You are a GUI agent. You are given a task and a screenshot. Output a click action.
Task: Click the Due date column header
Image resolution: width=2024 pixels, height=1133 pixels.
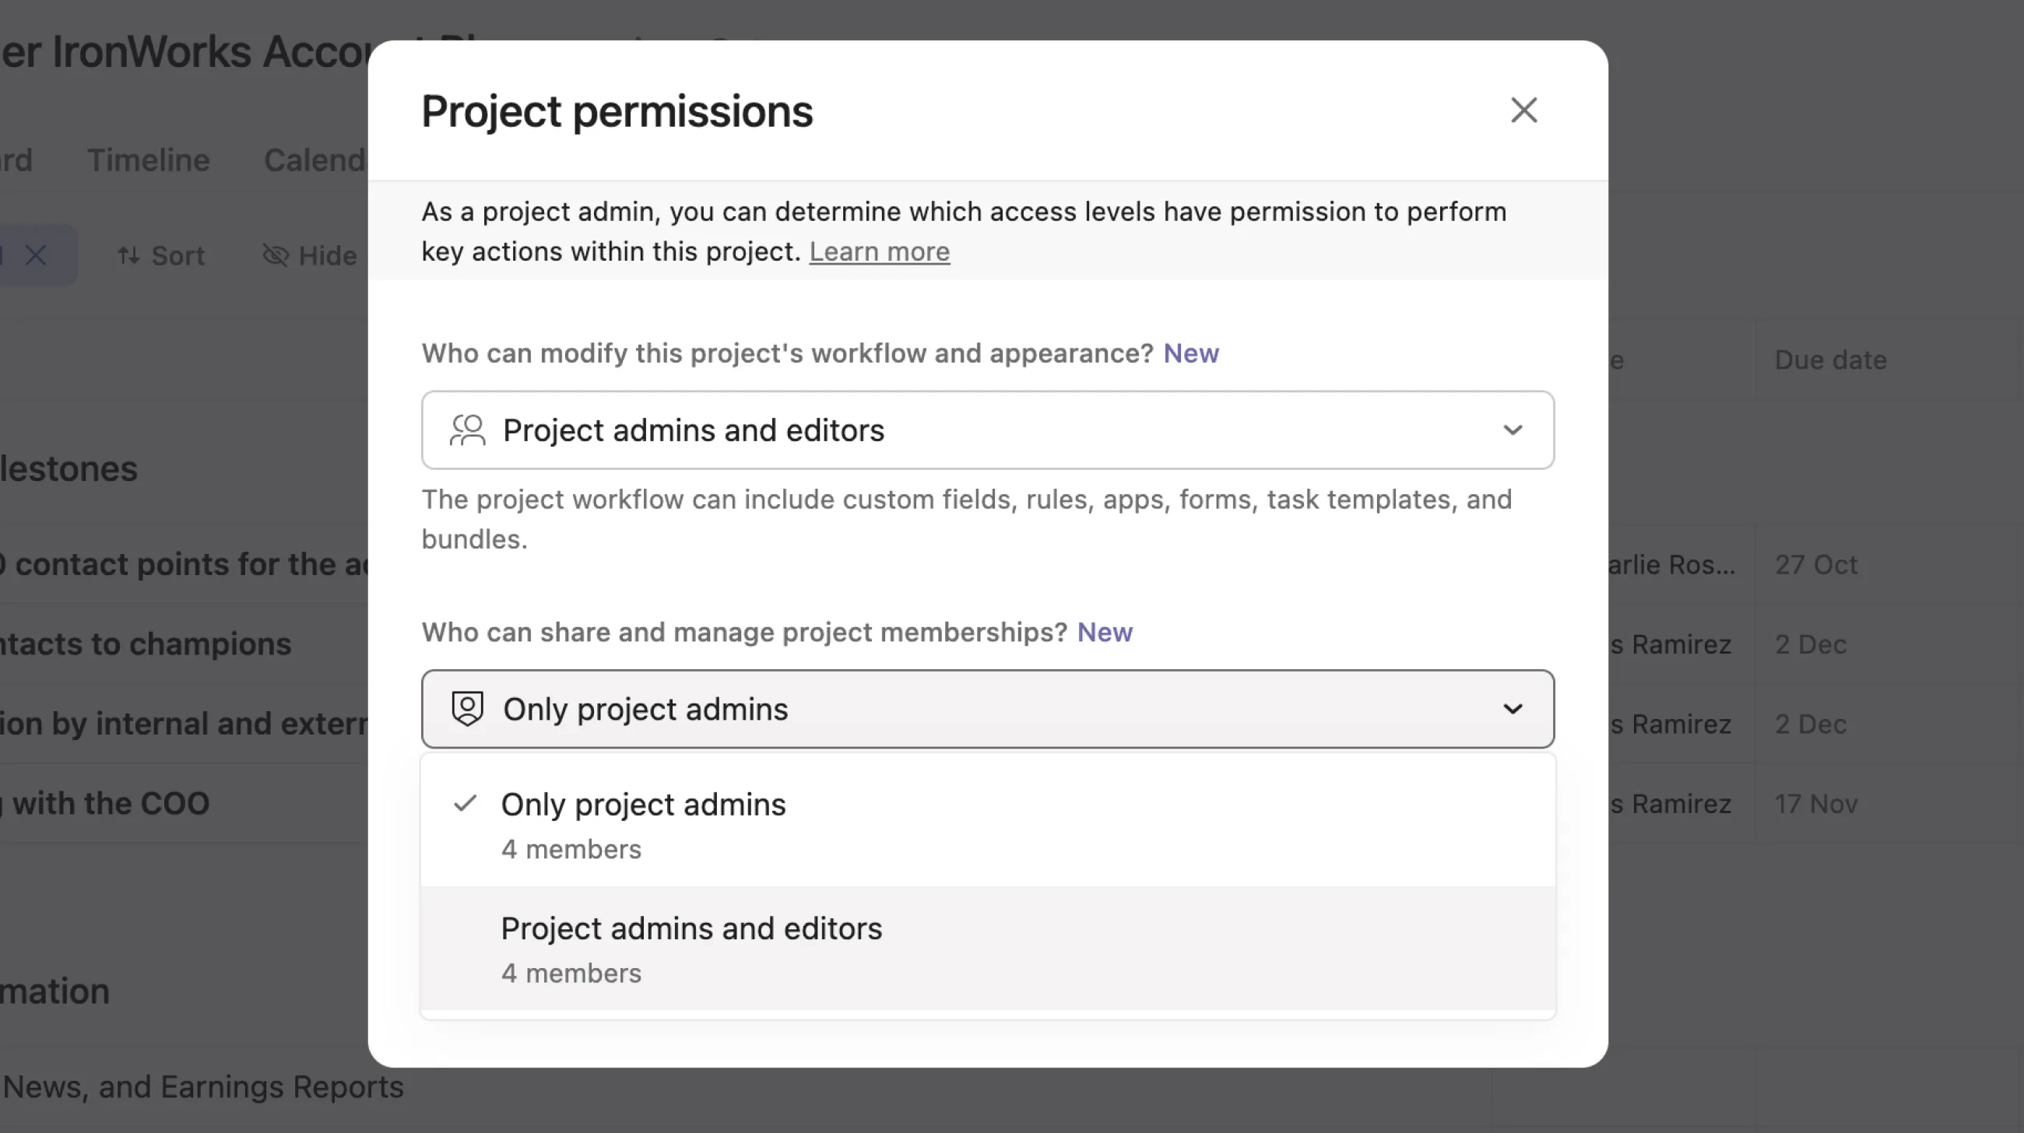(1830, 360)
